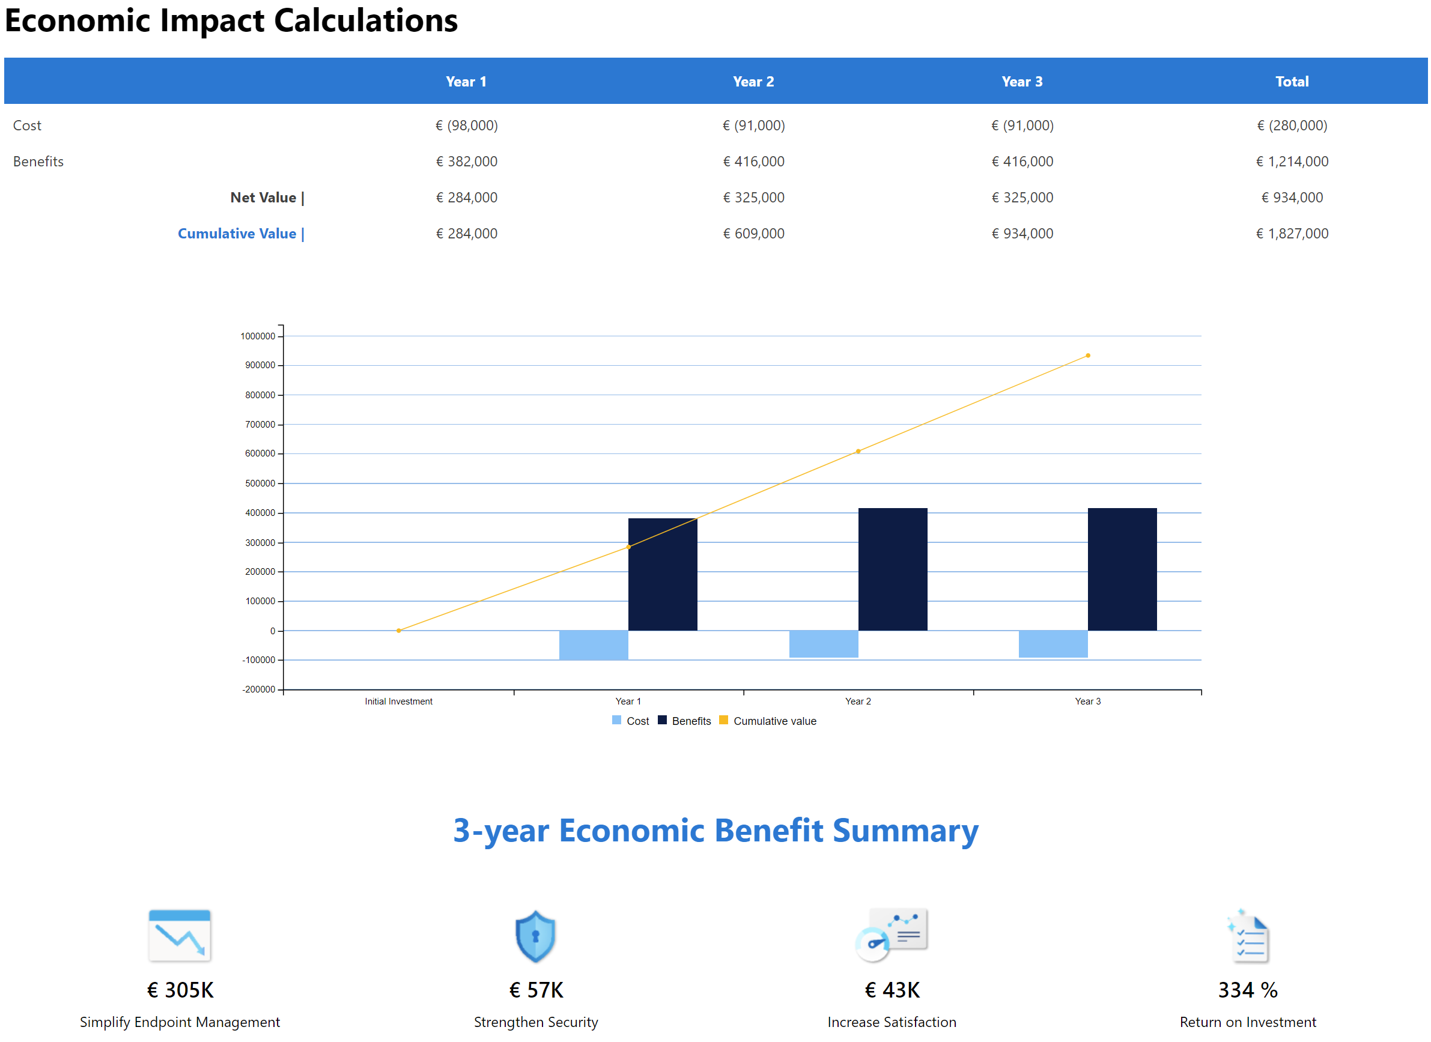Click the Year 3 column header

click(x=1022, y=81)
